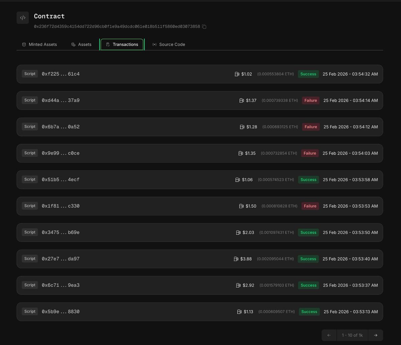The width and height of the screenshot is (401, 345).
Task: Click the Success badge on row 0xf225...61c4
Action: coord(308,74)
